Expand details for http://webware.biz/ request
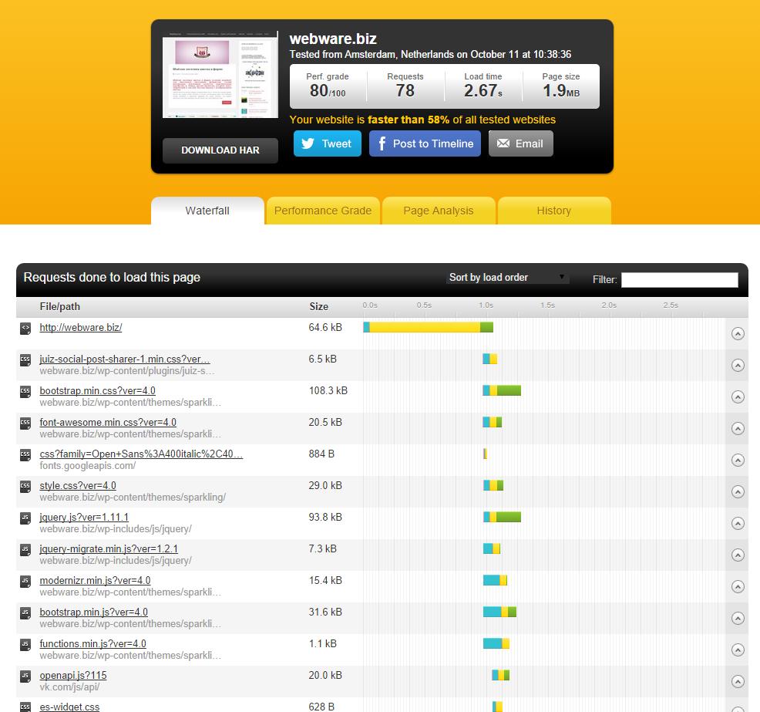The image size is (760, 712). pyautogui.click(x=737, y=334)
